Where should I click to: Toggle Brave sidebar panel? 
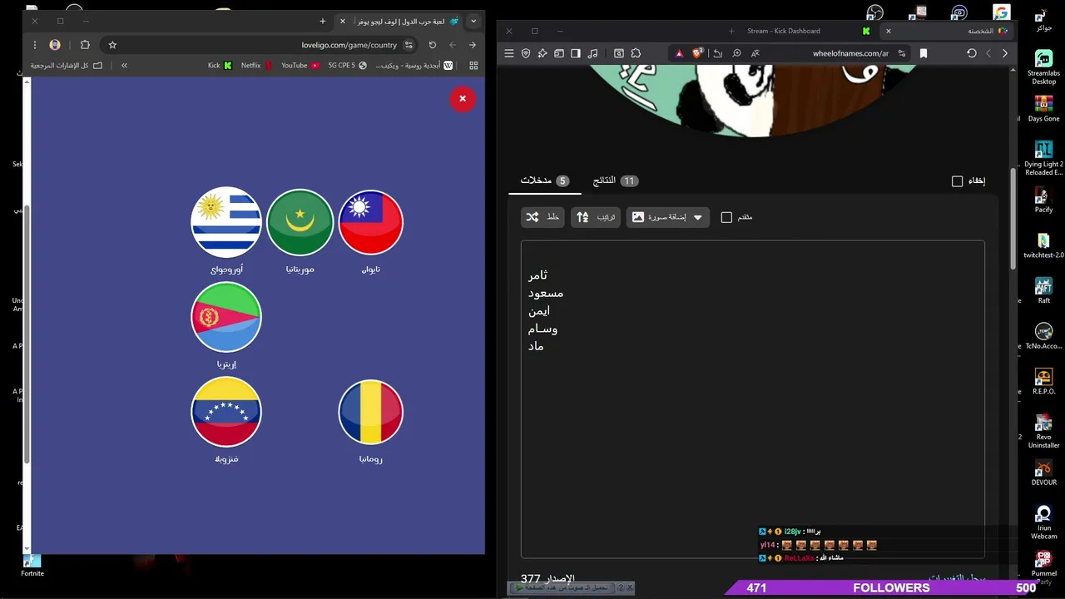576,53
